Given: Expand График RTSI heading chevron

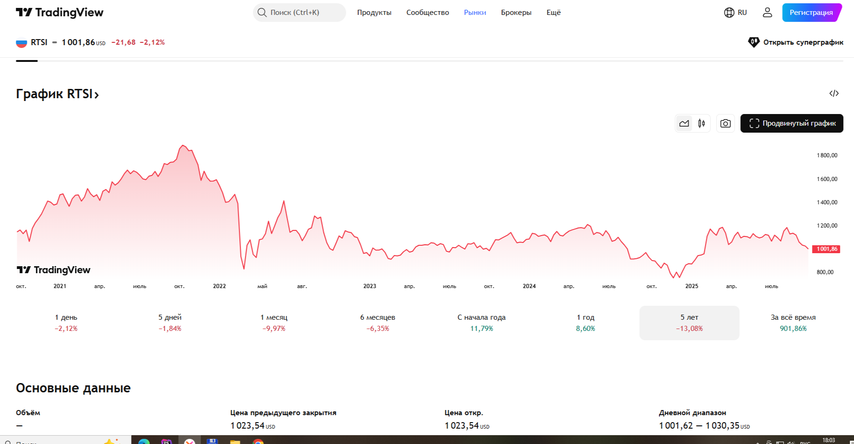Looking at the screenshot, I should [x=97, y=95].
